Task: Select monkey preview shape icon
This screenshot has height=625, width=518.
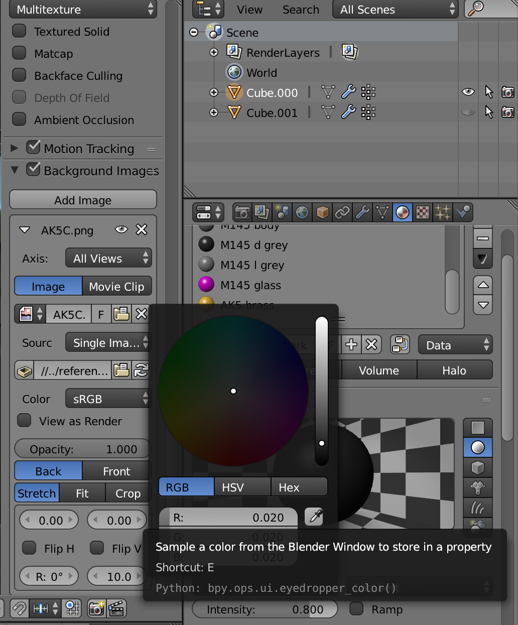Action: pos(477,487)
